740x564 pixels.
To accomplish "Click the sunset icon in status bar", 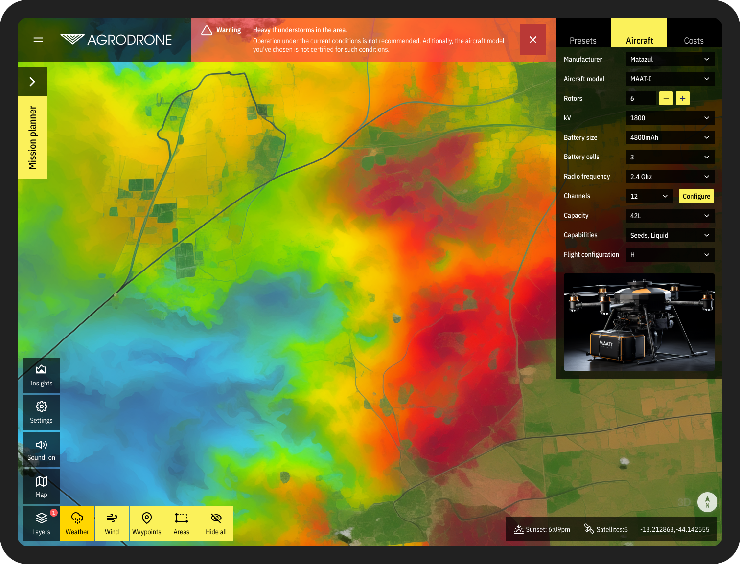I will (x=519, y=529).
